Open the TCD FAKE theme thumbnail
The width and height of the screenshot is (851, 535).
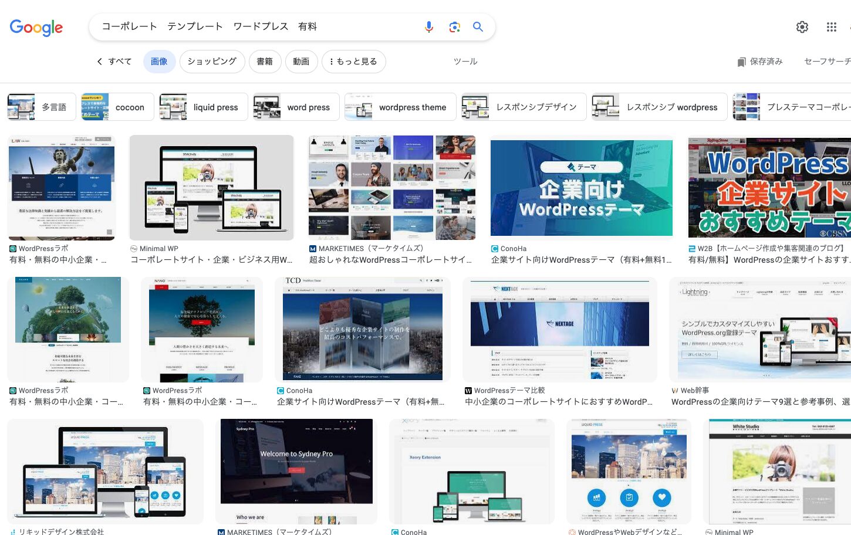(363, 330)
